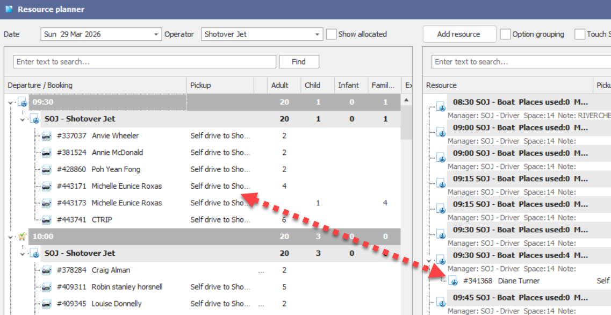611x315 pixels.
Task: Click booking icon for #428860 Poh Yean Fong
Action: [x=46, y=169]
